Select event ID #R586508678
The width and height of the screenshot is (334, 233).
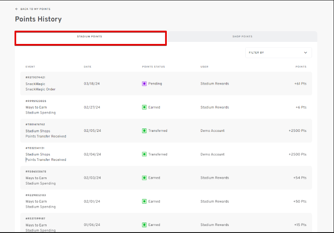tap(36, 172)
